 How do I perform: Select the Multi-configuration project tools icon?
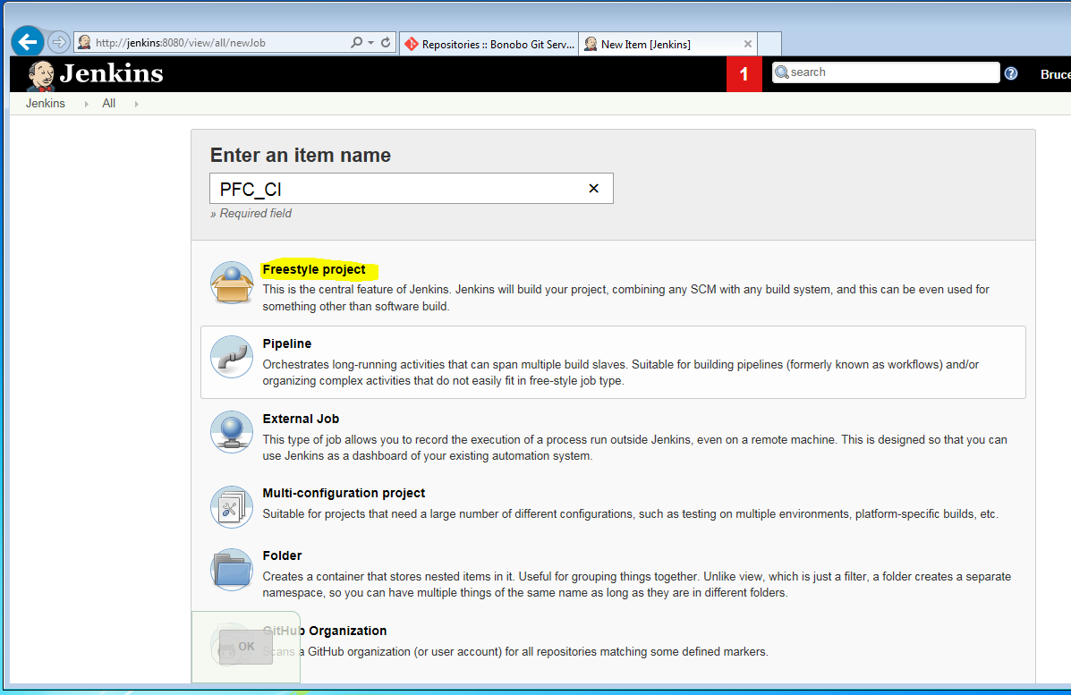click(x=232, y=506)
